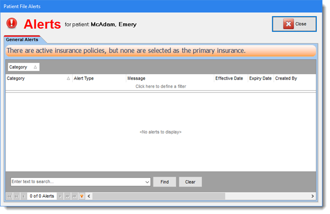The image size is (330, 214).
Task: Sort by the Effective Date column
Action: pyautogui.click(x=231, y=78)
